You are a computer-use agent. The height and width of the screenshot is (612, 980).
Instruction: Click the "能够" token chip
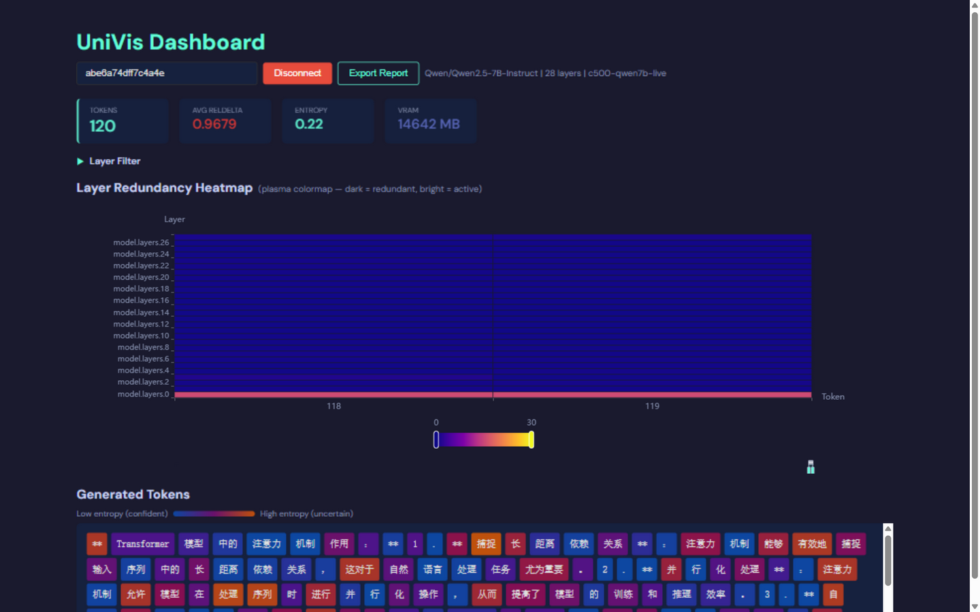pos(774,544)
